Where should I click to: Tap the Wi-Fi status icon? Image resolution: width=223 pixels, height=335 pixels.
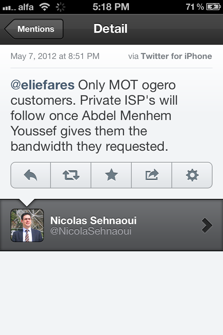44,6
